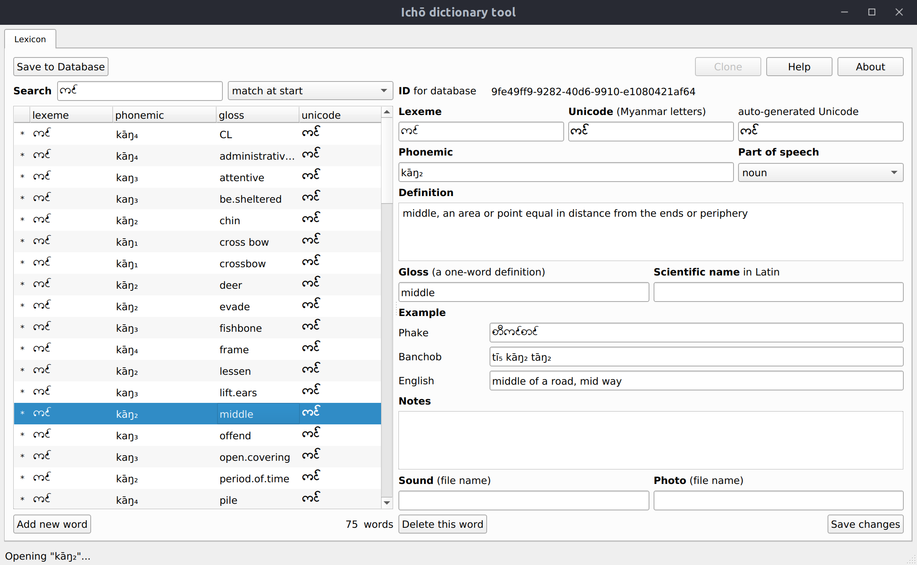Select the row with gloss deer
917x565 pixels.
tap(231, 285)
